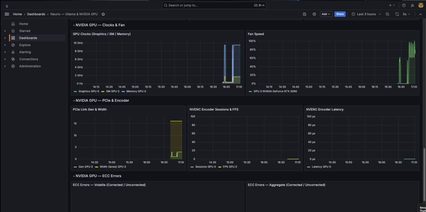The width and height of the screenshot is (426, 212).
Task: Click the Starred star icon in sidebar
Action: 13,31
